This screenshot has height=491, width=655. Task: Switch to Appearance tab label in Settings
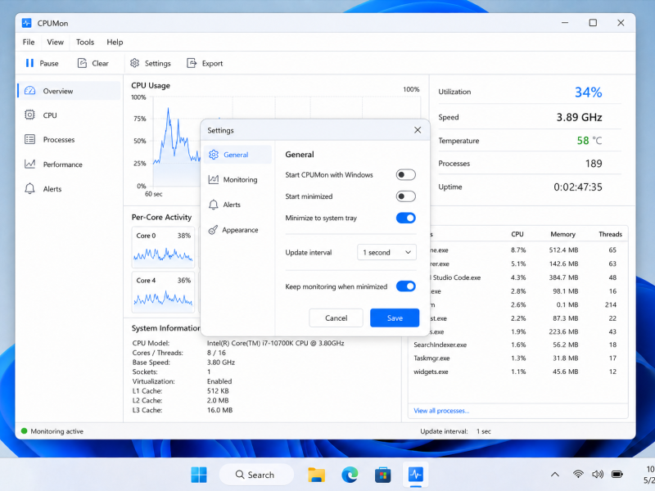pos(240,230)
